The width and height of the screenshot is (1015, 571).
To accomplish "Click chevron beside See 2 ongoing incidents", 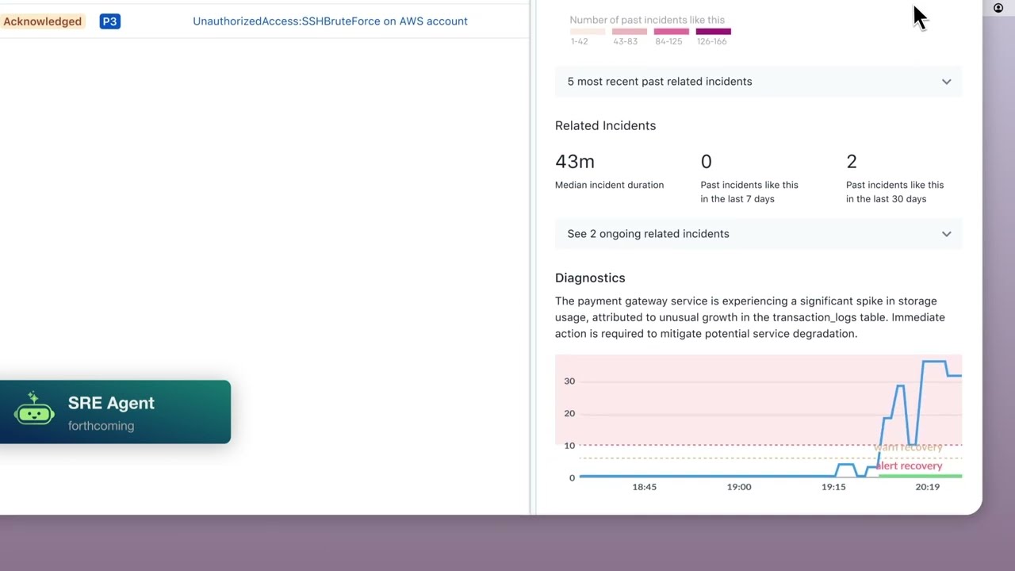I will coord(946,234).
